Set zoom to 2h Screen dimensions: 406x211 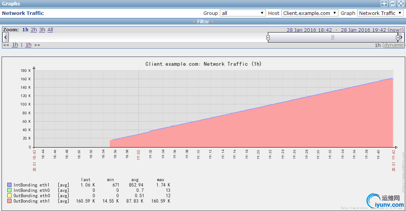pyautogui.click(x=34, y=30)
